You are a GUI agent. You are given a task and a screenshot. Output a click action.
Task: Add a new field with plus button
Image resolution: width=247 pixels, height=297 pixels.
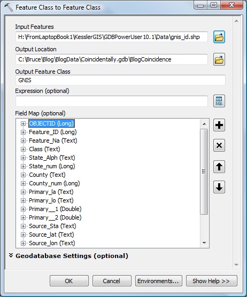click(x=219, y=125)
